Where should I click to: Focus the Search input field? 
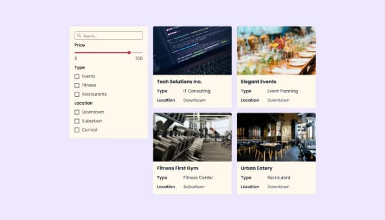[108, 35]
